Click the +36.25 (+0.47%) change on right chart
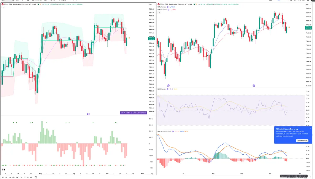This screenshot has width=315, height=179. click(x=233, y=4)
